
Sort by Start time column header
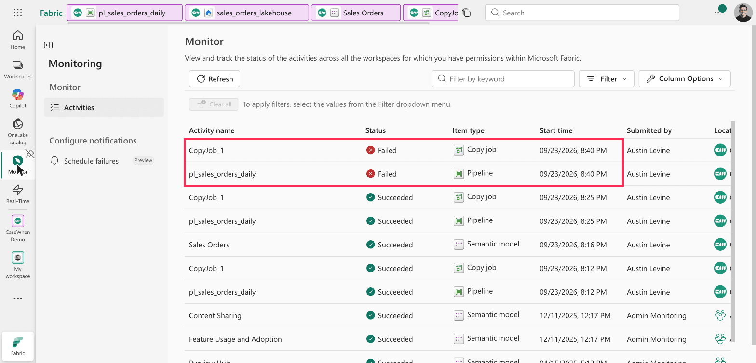pyautogui.click(x=556, y=130)
